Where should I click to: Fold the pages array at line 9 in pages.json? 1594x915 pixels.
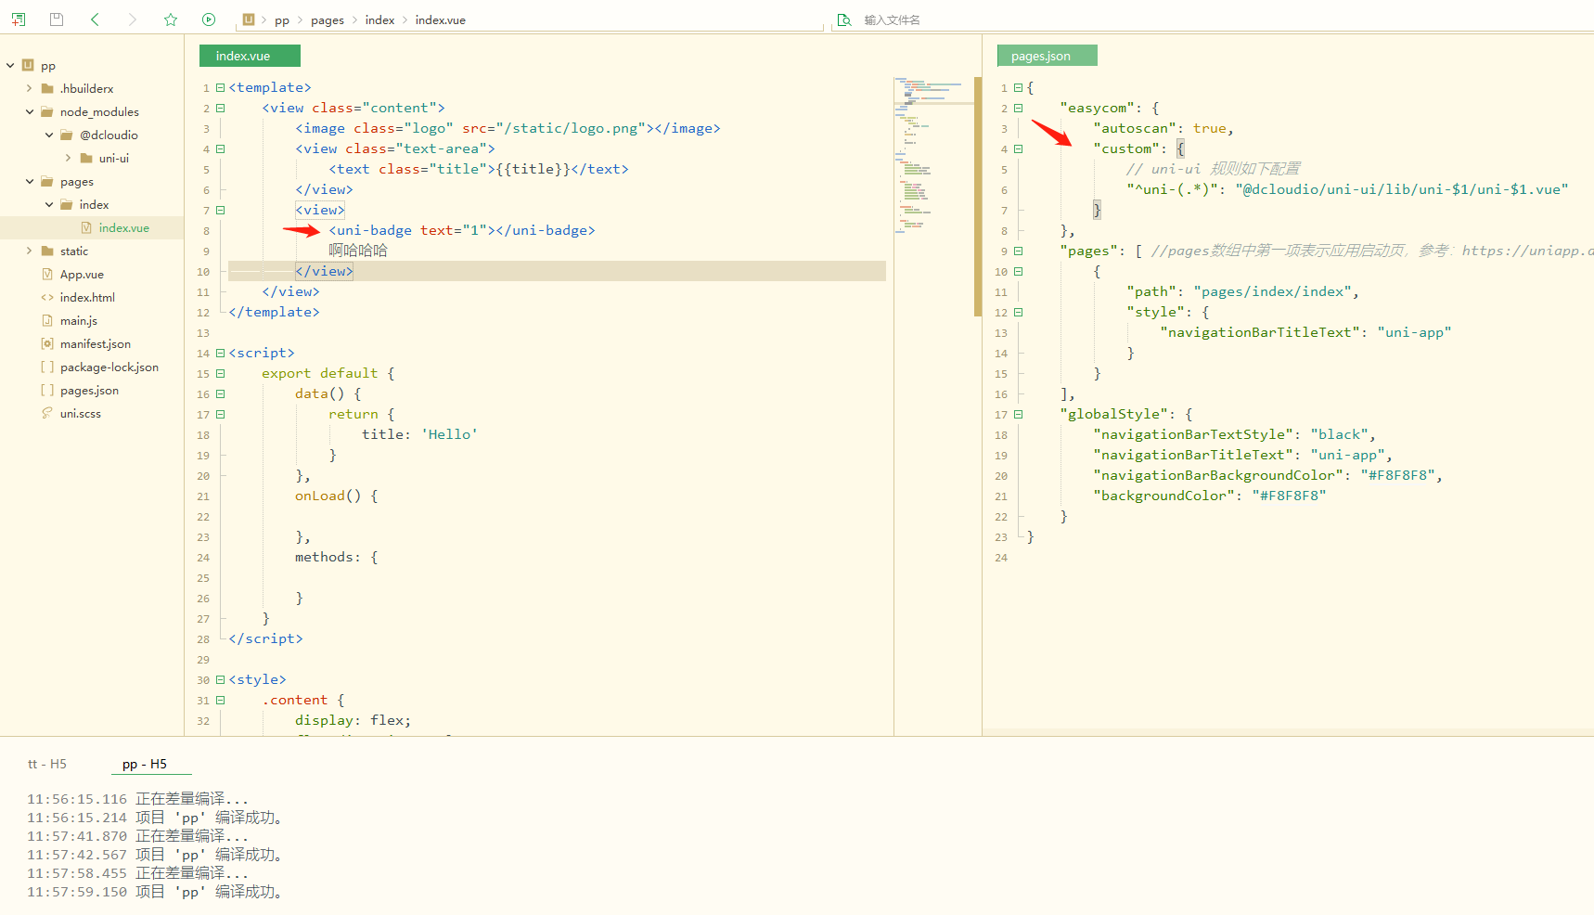coord(1019,251)
